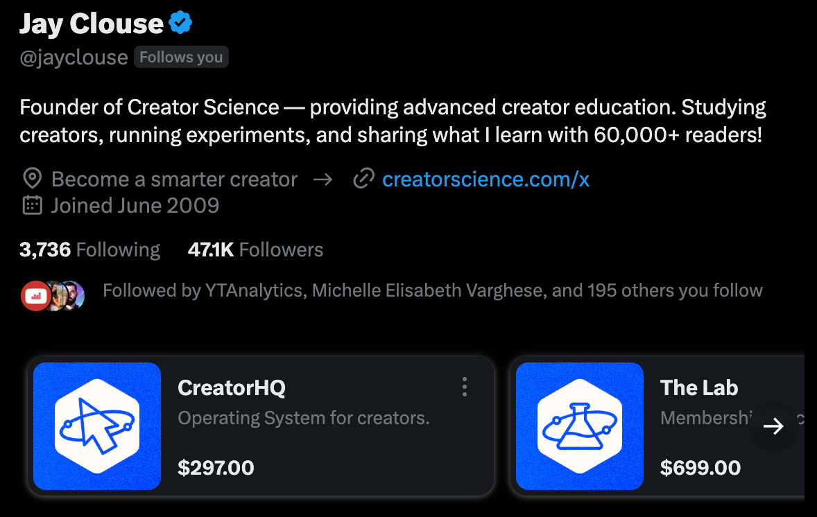Open the creatorscience.com/x link

coord(485,179)
